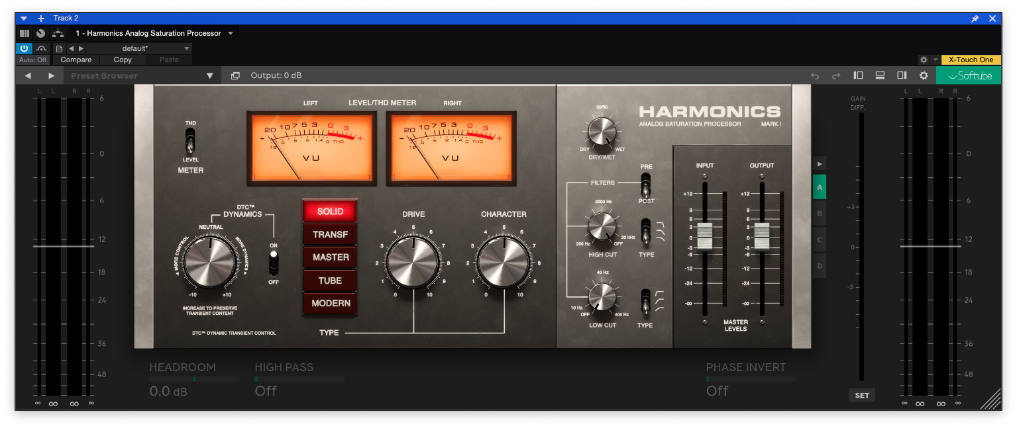This screenshot has height=428, width=1017.
Task: Click the yellow X-Touch One button
Action: tap(971, 60)
